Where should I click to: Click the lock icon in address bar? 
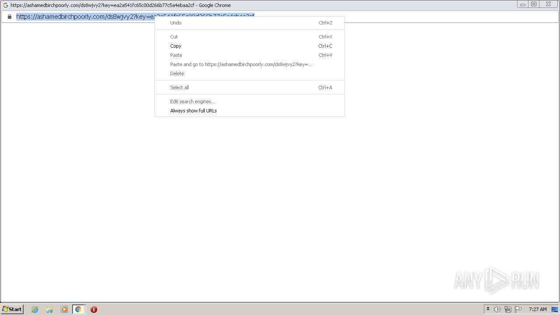tap(10, 17)
